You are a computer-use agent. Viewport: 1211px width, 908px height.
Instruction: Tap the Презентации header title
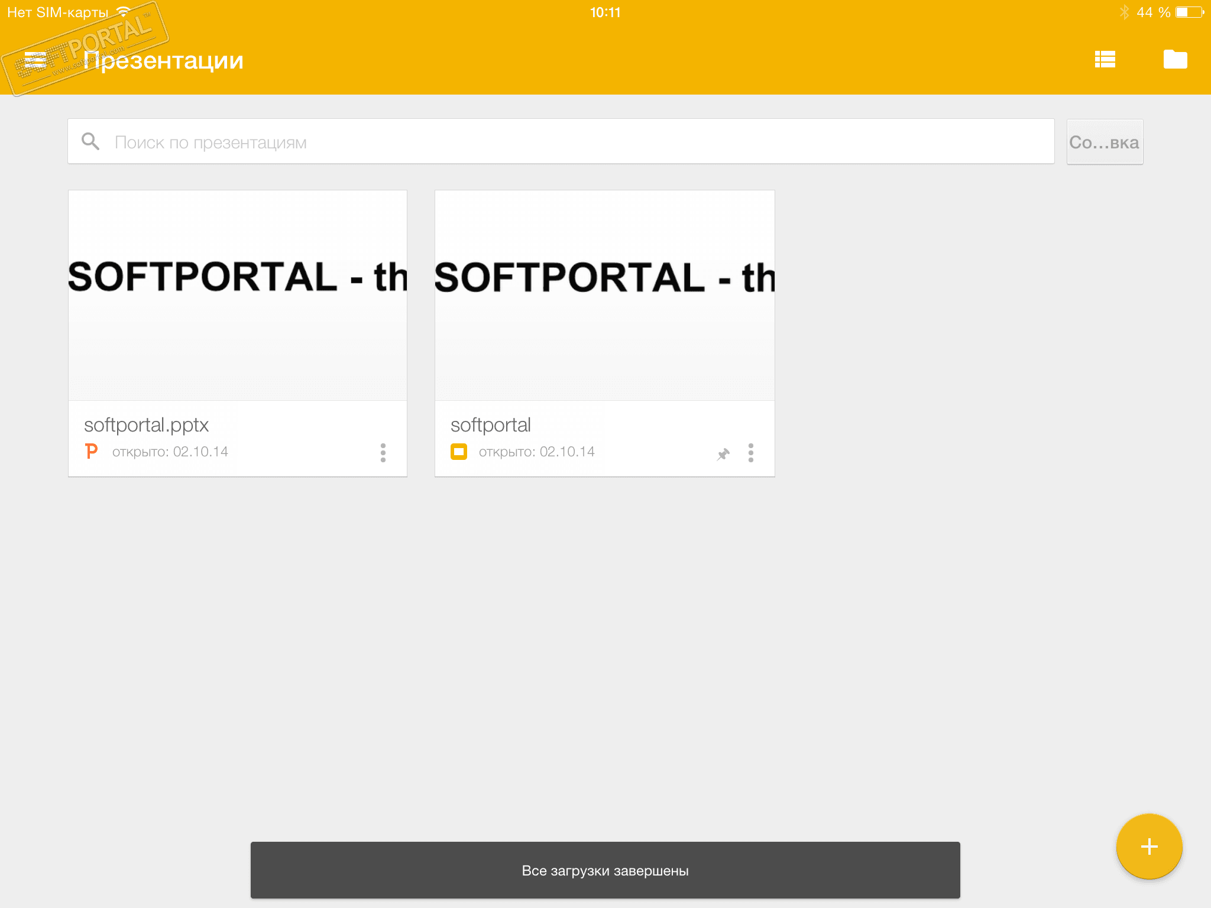click(164, 60)
